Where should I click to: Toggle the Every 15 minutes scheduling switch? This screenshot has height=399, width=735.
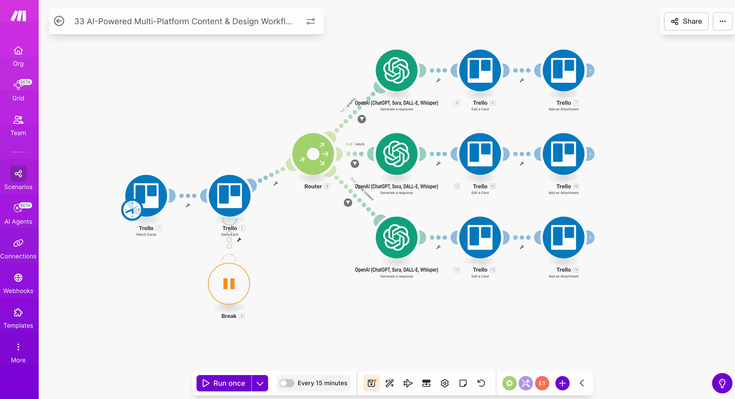coord(287,383)
